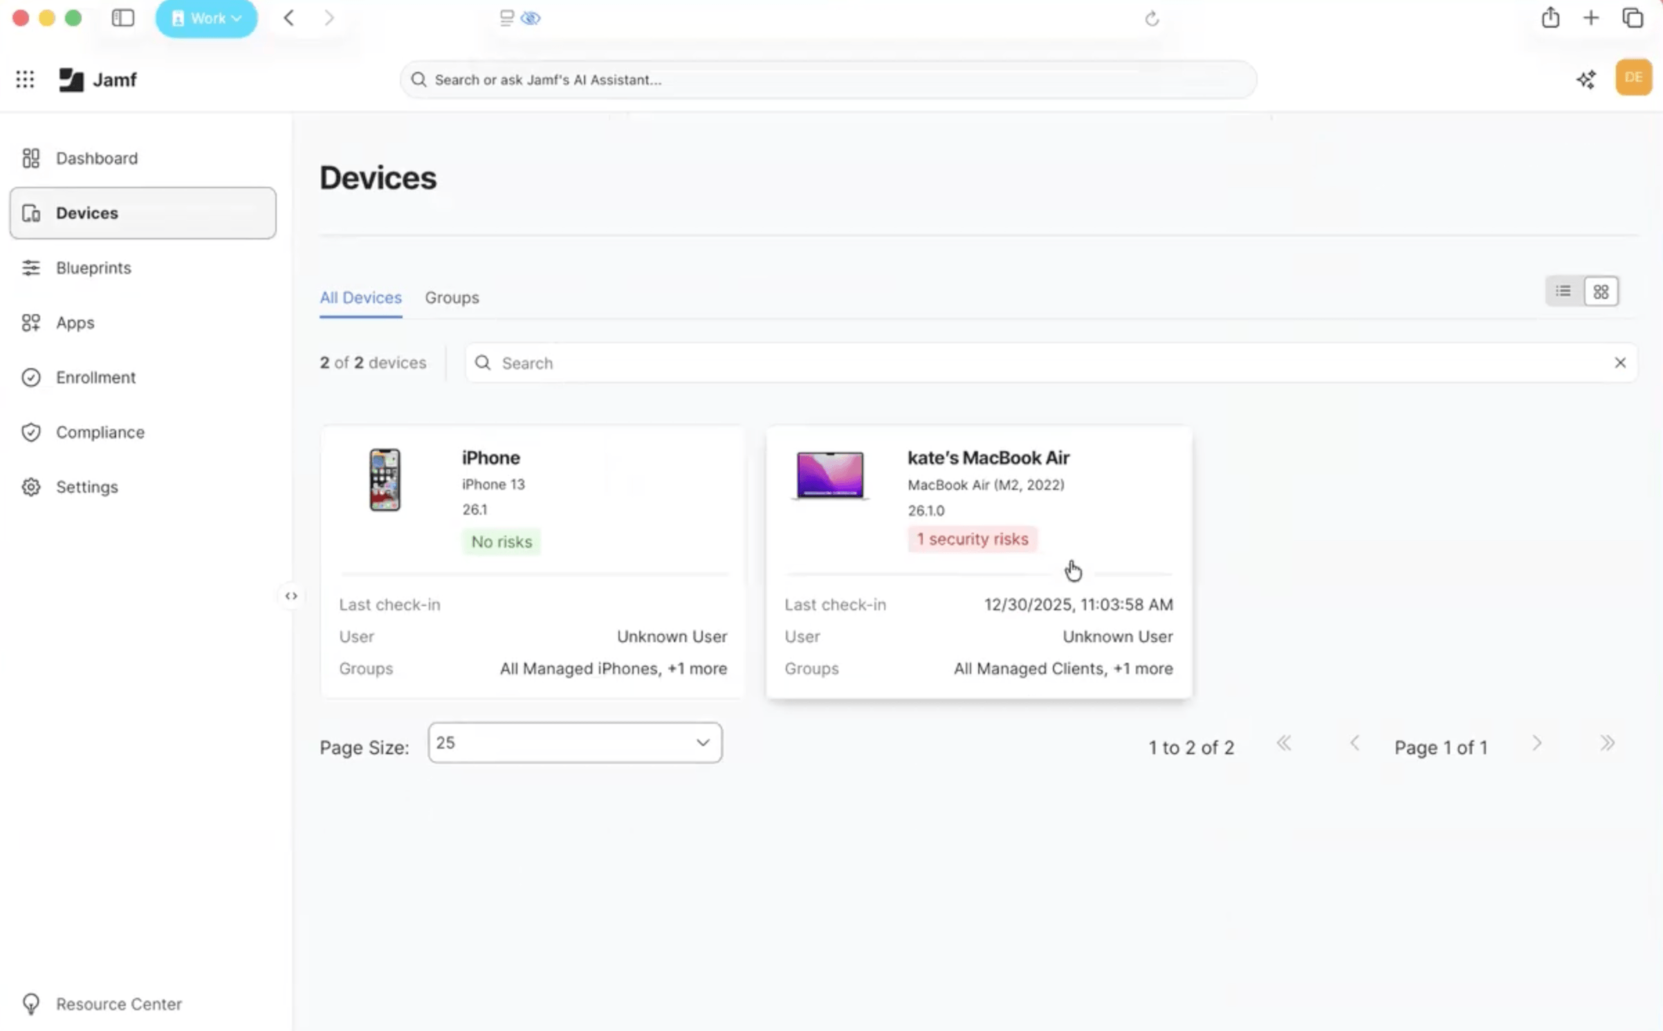
Task: Switch to the Groups tab
Action: click(x=452, y=298)
